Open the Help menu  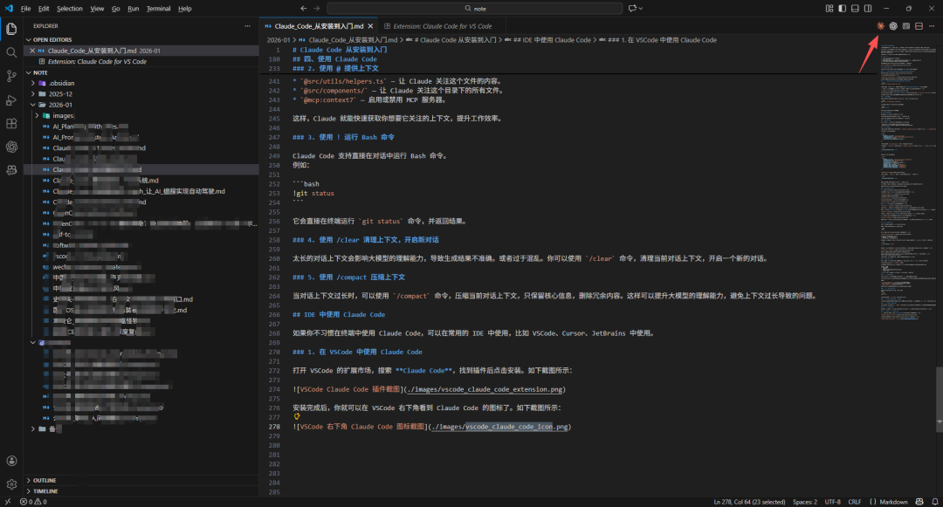point(184,9)
